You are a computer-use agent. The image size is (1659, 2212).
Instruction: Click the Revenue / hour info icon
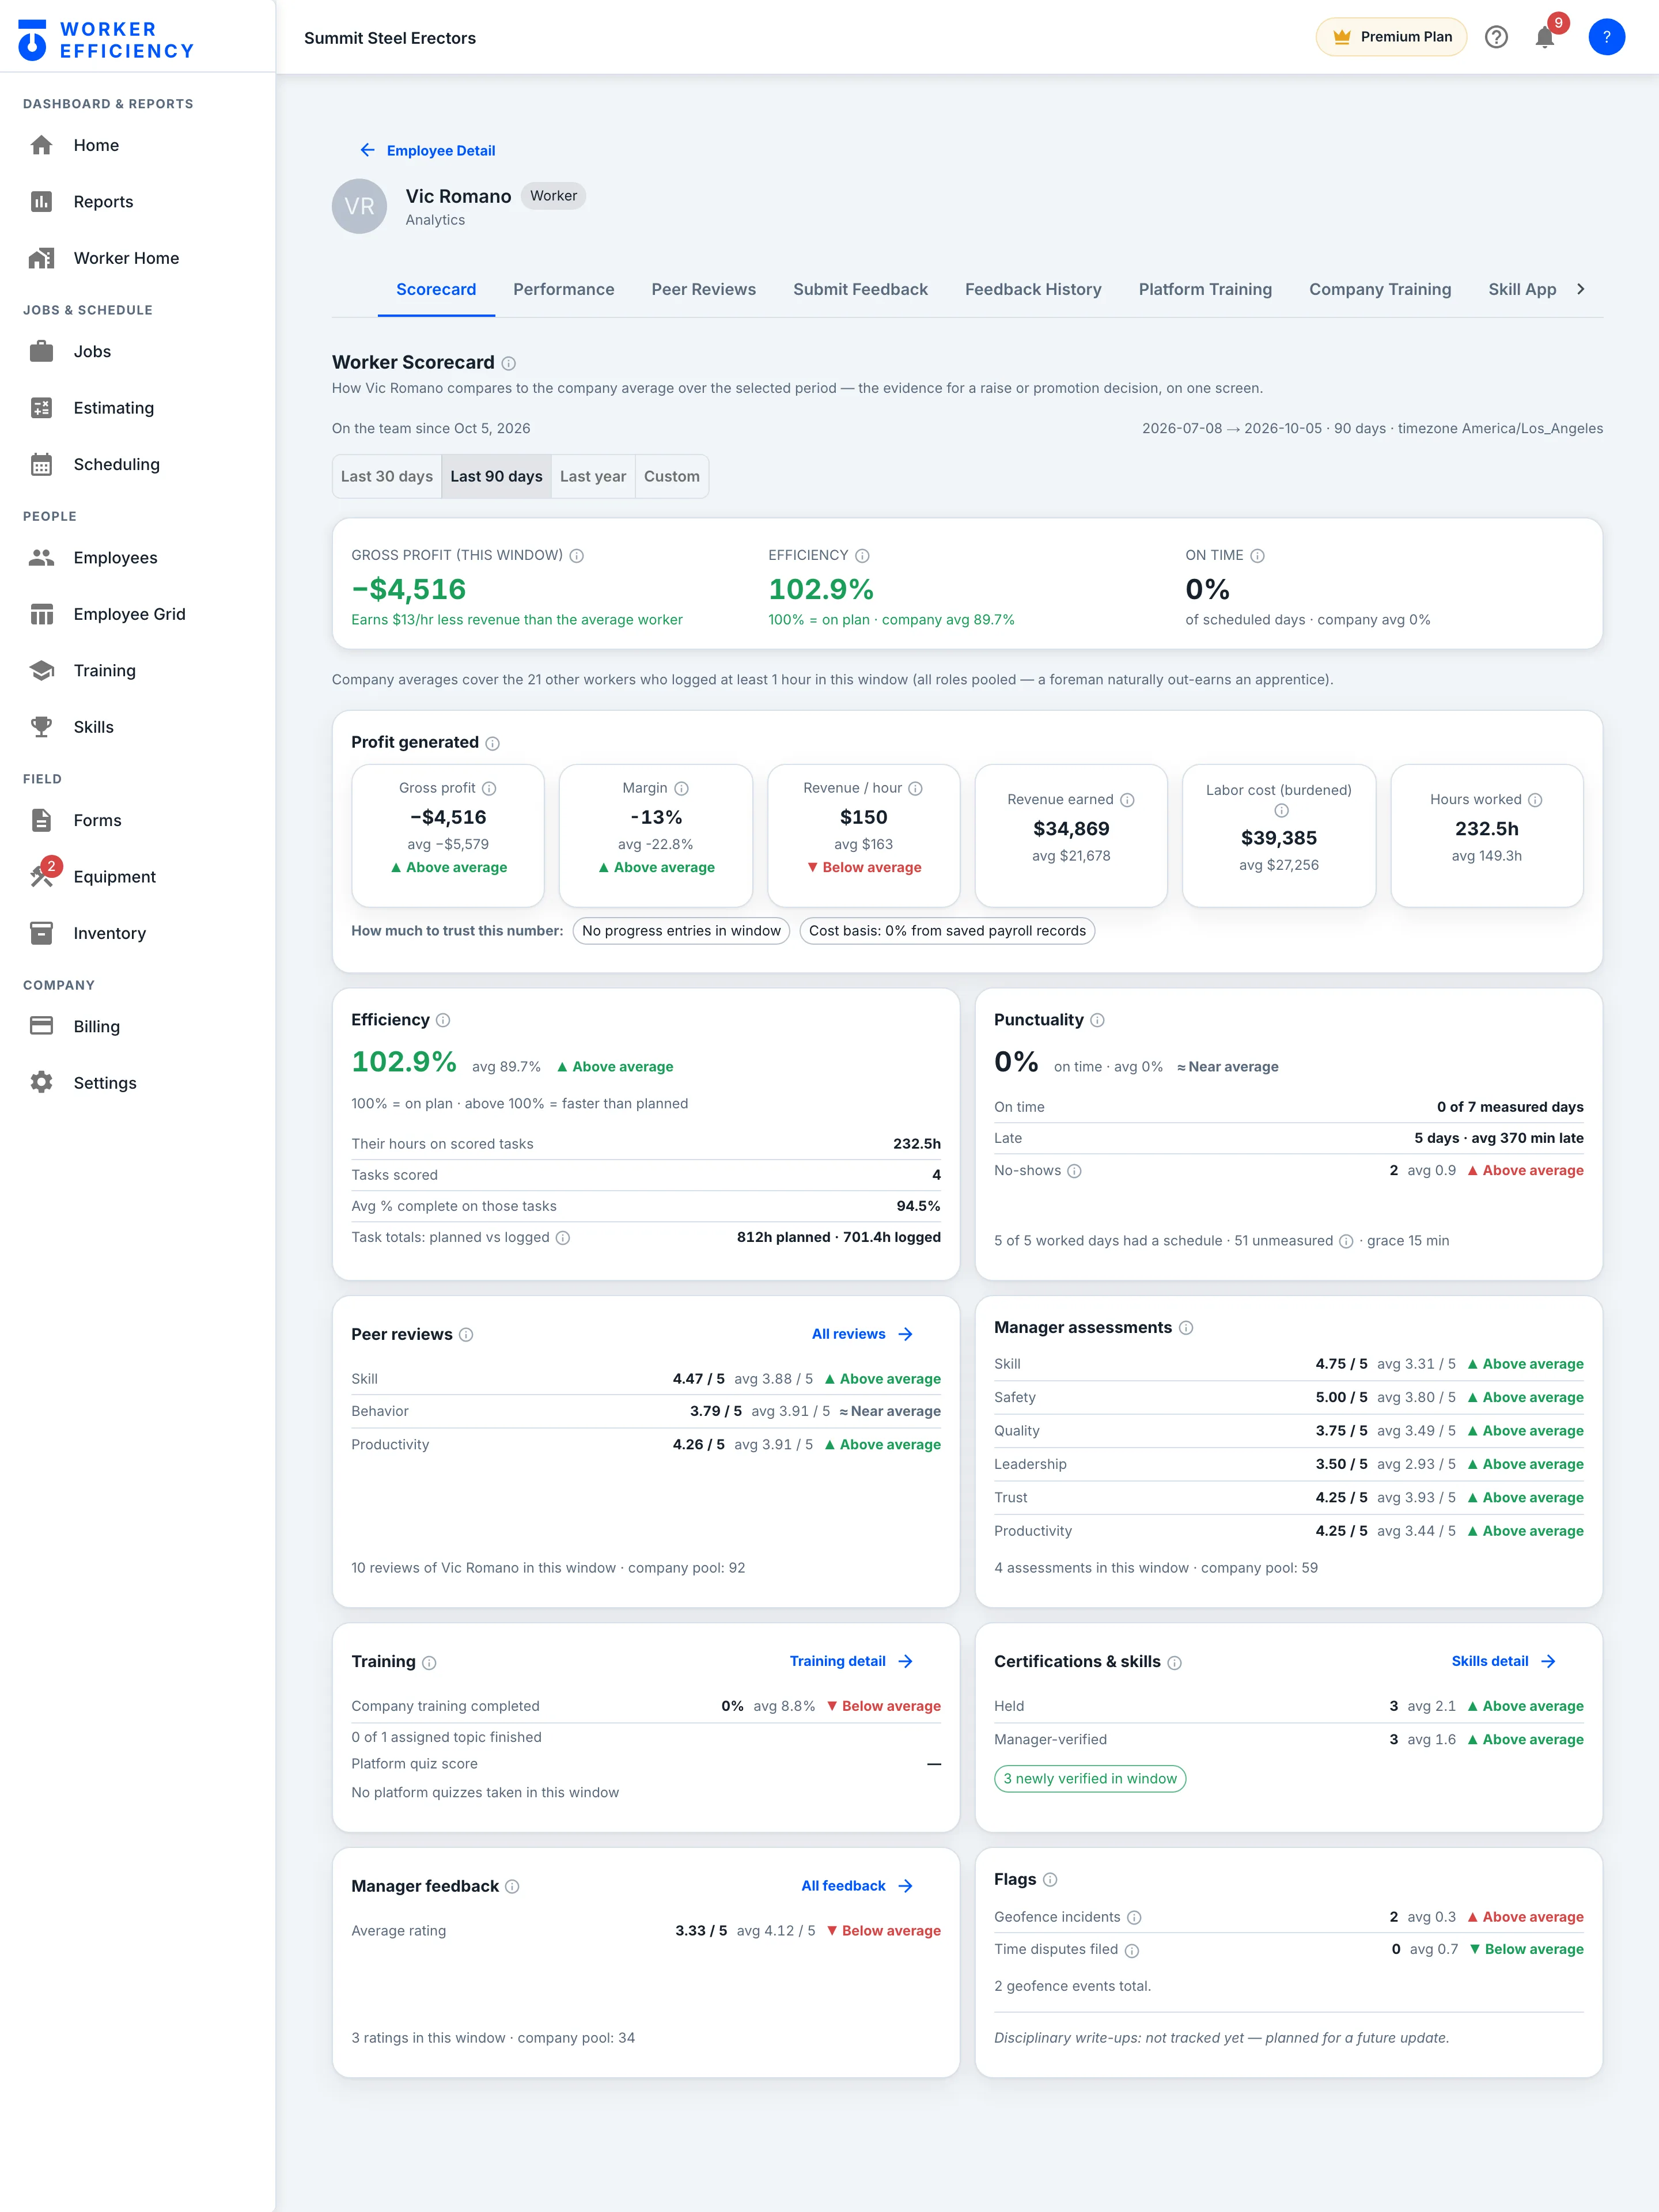tap(915, 789)
